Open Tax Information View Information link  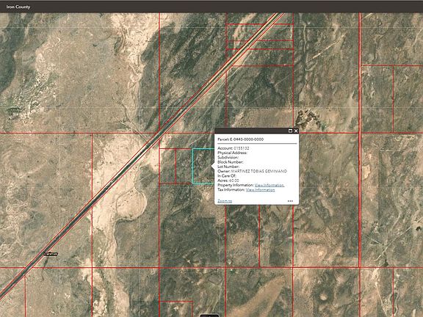pos(260,190)
